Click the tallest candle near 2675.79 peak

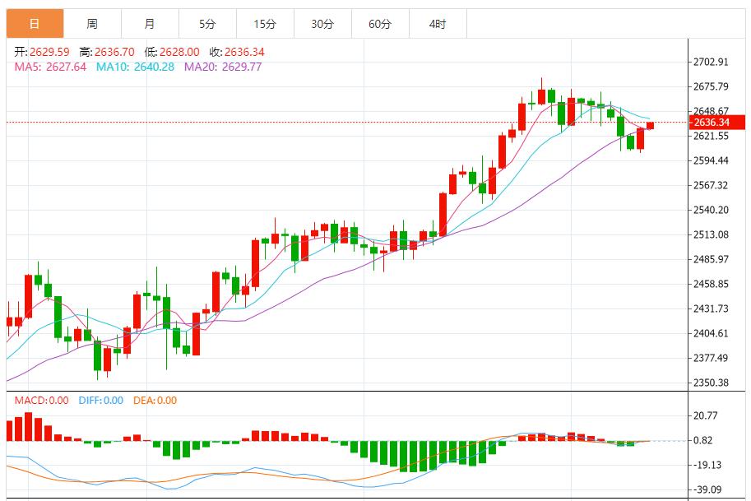click(542, 91)
